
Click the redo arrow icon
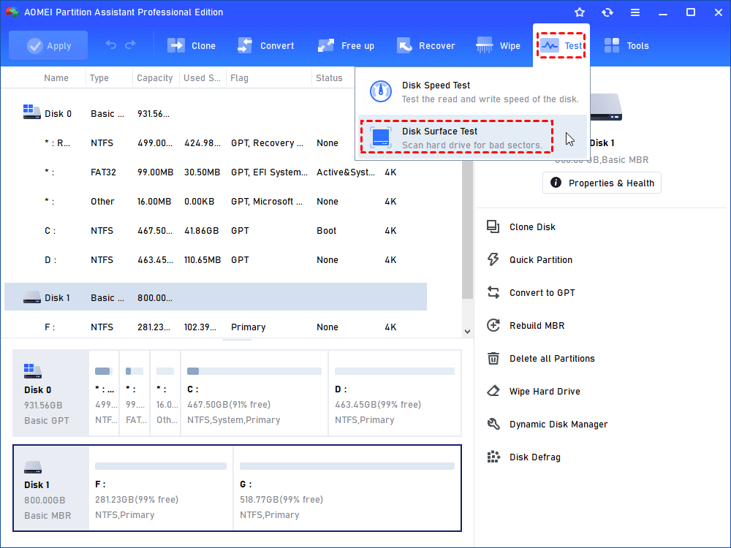tap(131, 45)
